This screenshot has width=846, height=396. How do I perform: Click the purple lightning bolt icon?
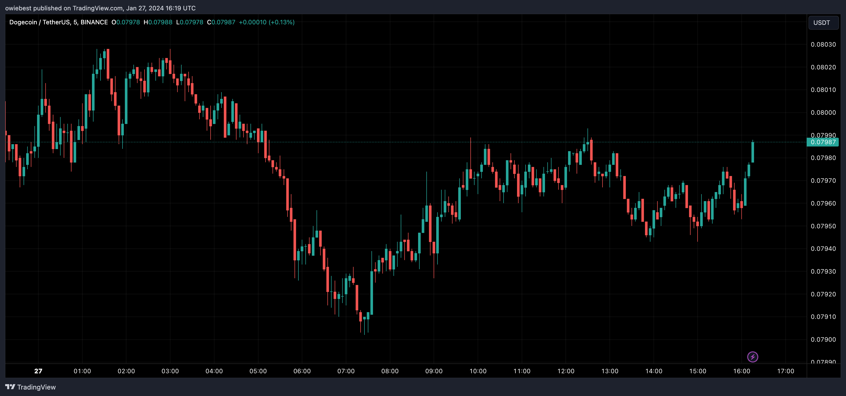click(x=752, y=357)
